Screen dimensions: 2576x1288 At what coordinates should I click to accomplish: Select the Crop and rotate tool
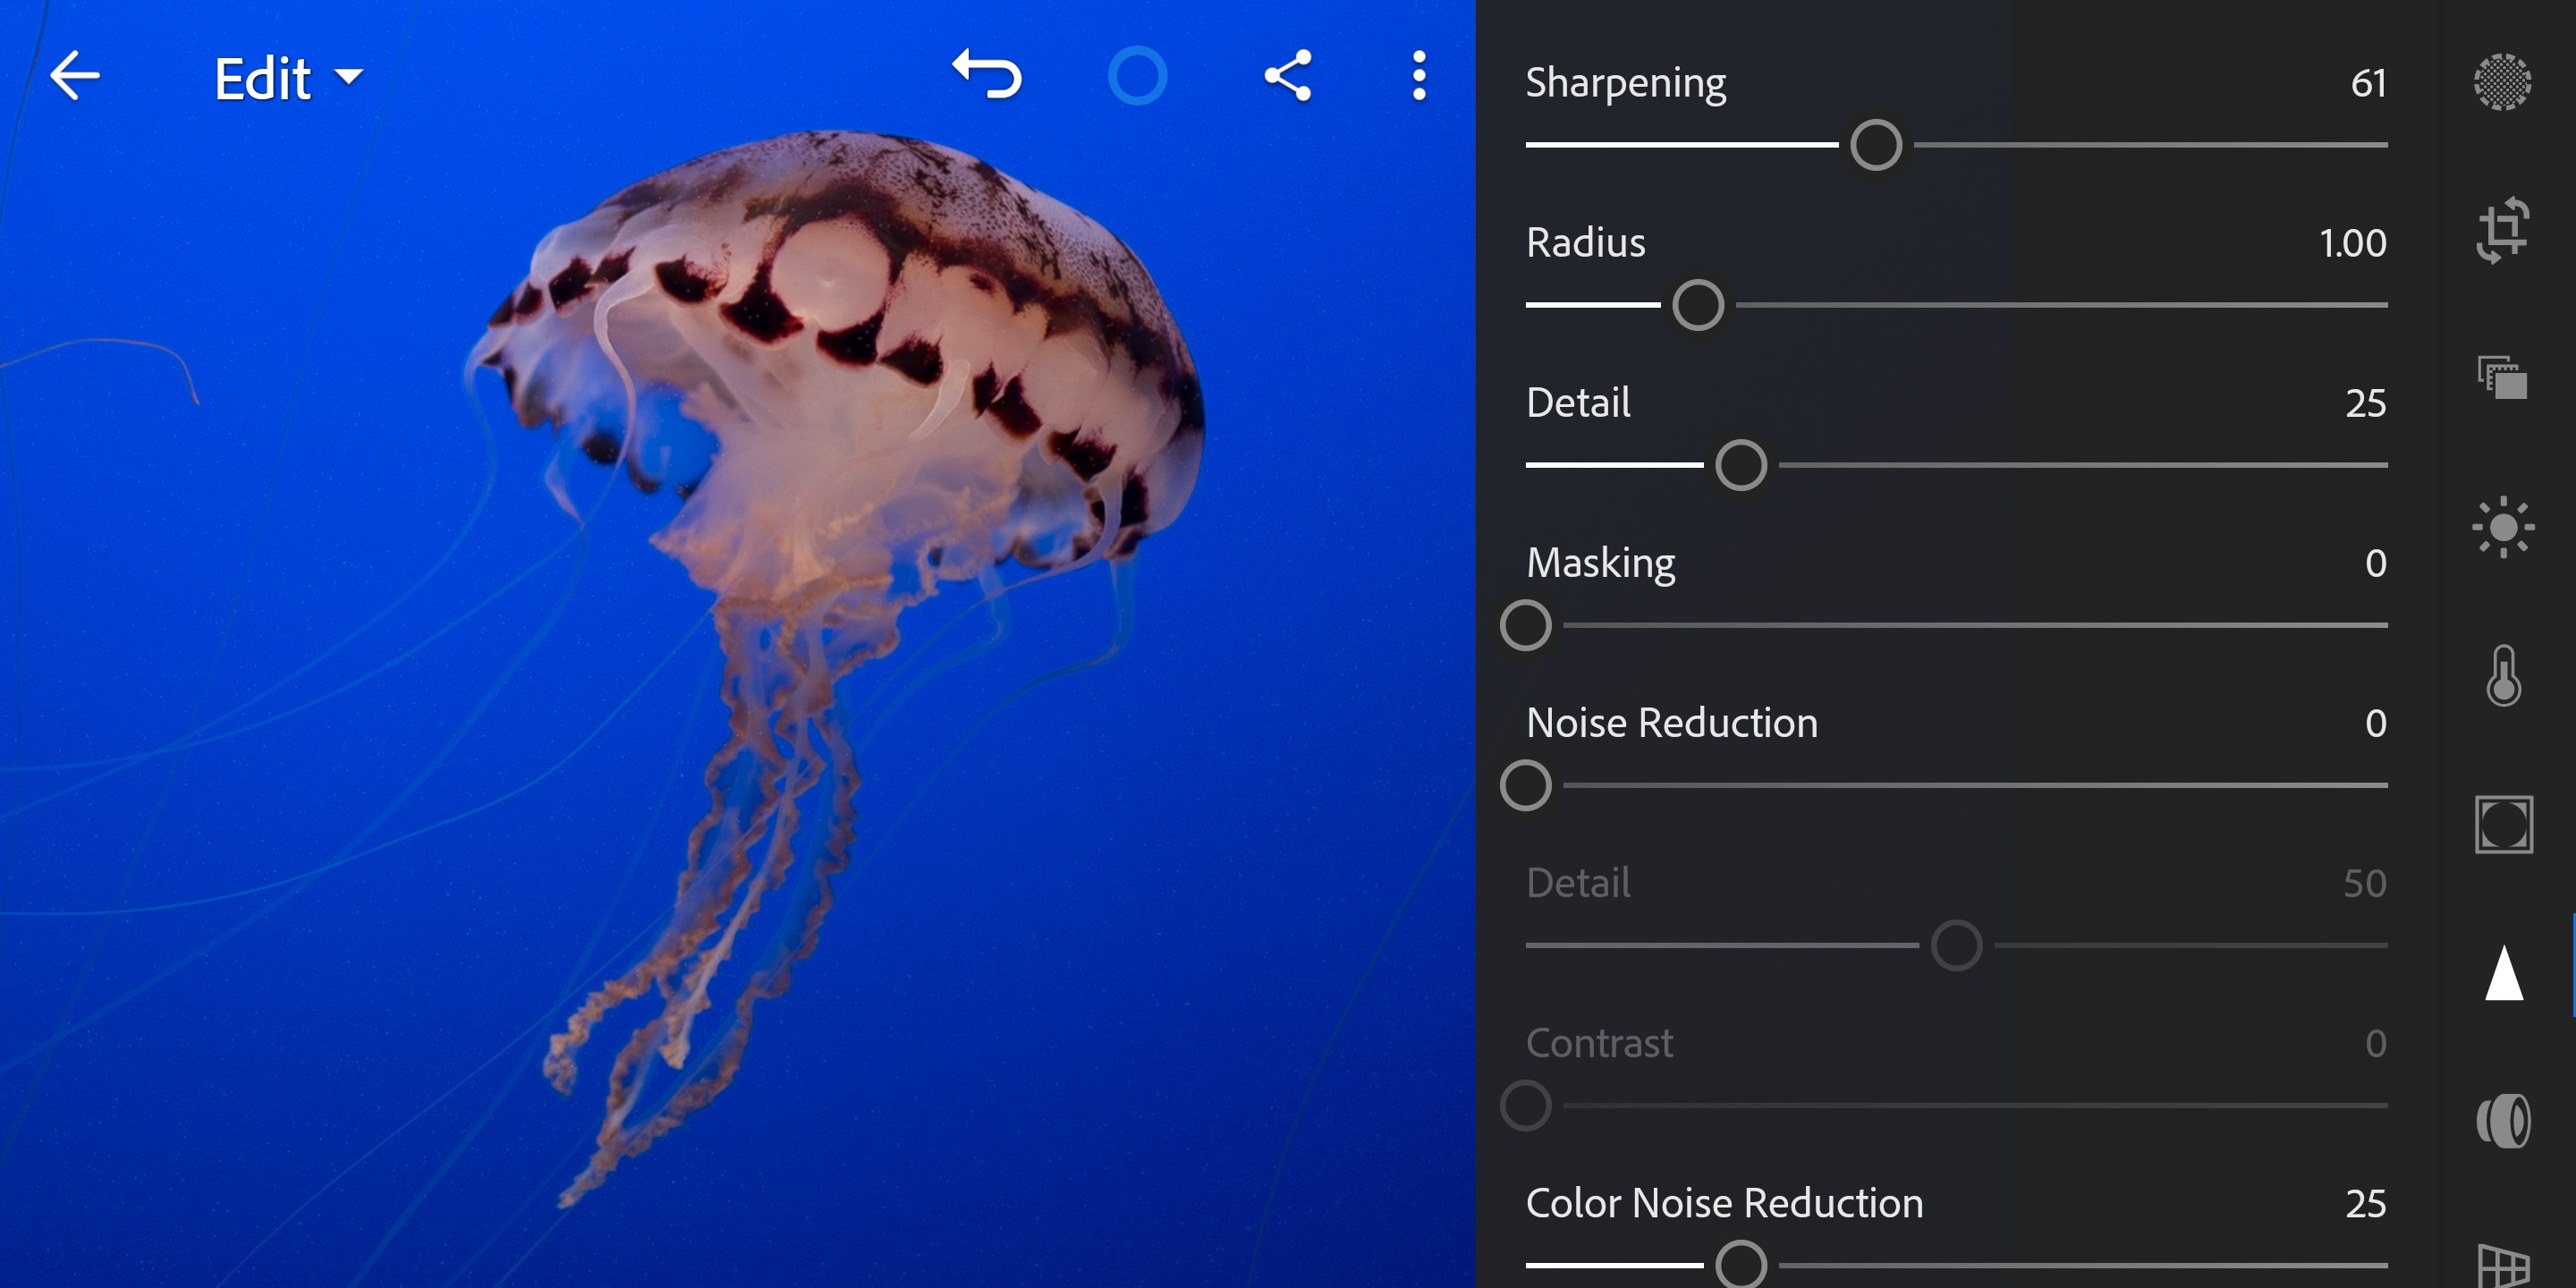click(2502, 231)
